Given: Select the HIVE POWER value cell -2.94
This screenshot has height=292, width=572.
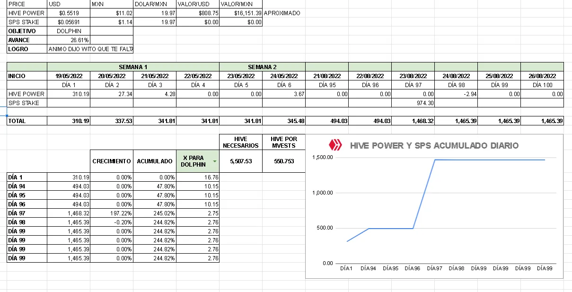Looking at the screenshot, I should (456, 94).
